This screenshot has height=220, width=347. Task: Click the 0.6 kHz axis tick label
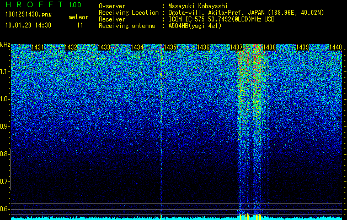coord(4,209)
